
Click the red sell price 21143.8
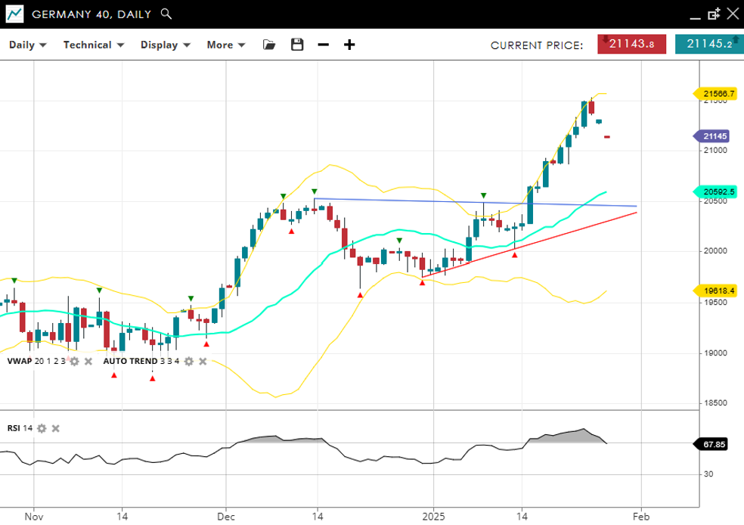coord(631,44)
